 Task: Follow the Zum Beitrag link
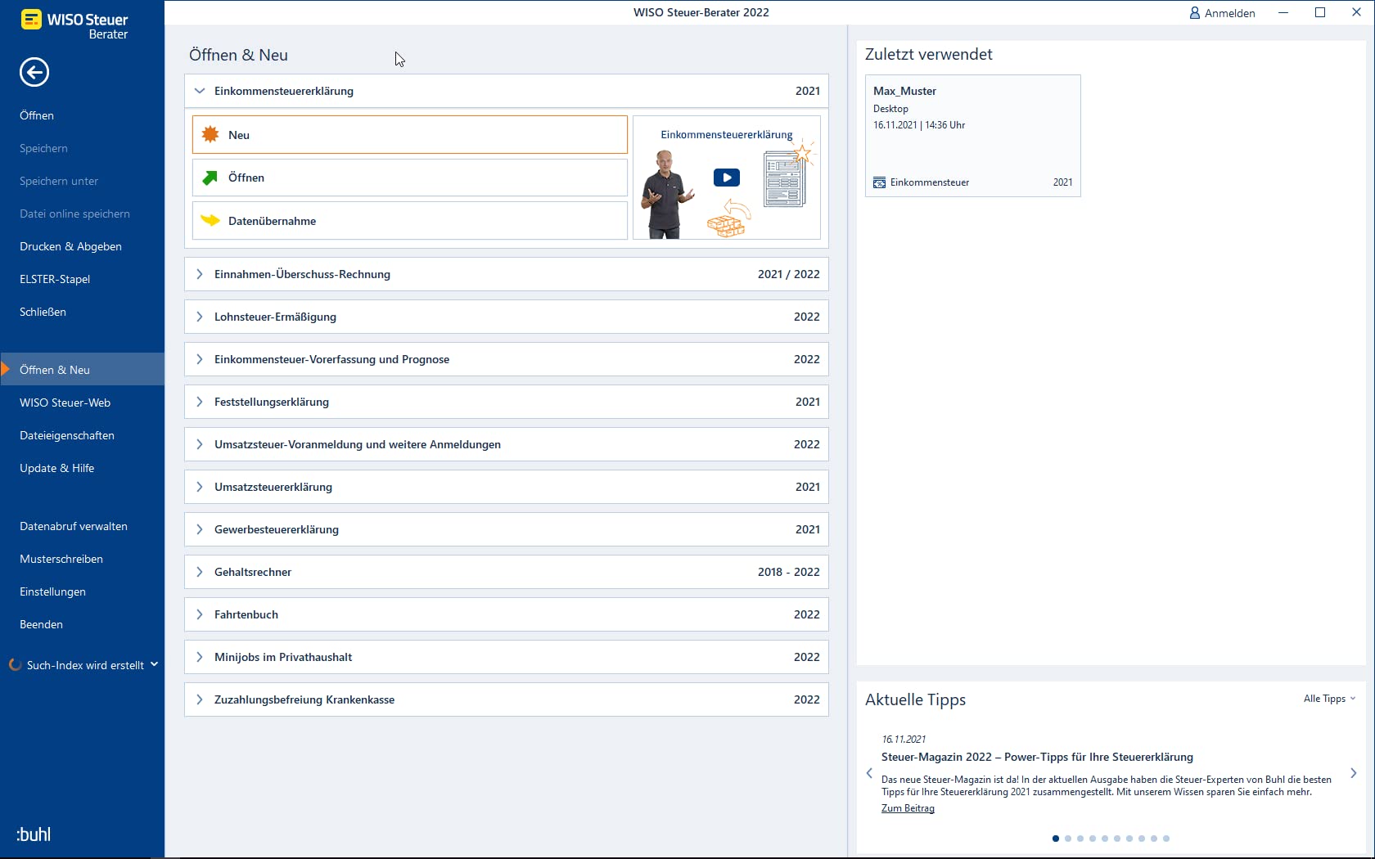point(908,808)
